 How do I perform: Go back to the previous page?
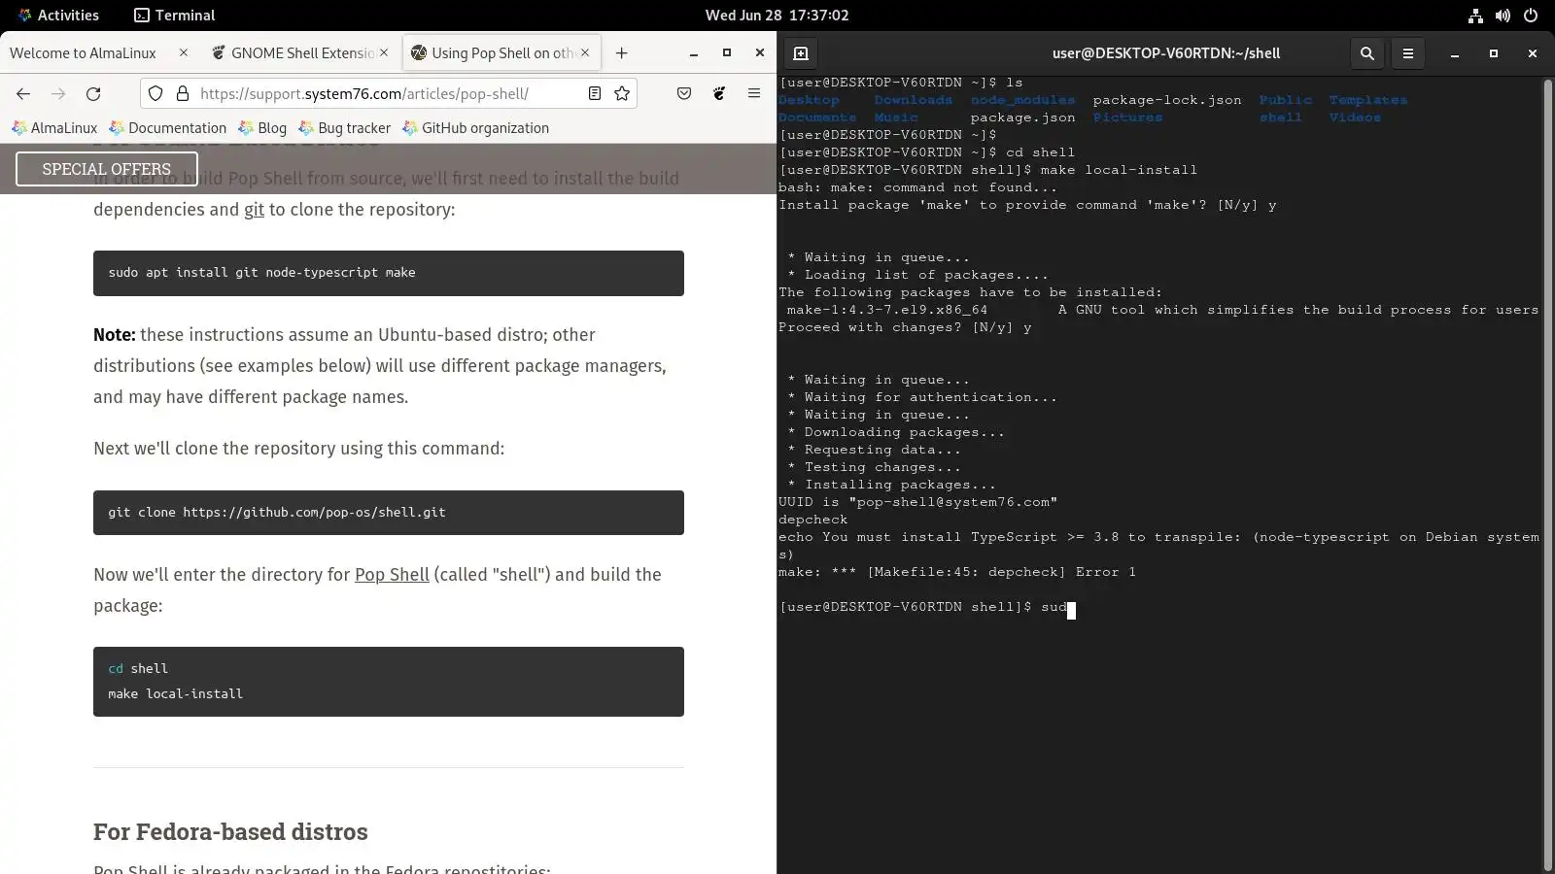click(23, 93)
